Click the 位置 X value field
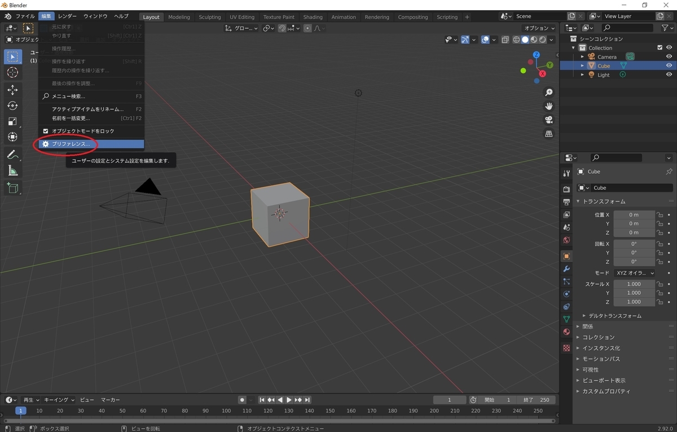 pos(634,215)
